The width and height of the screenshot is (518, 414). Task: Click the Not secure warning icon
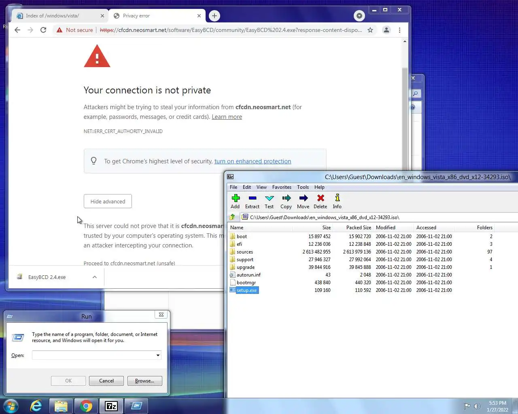(x=59, y=30)
